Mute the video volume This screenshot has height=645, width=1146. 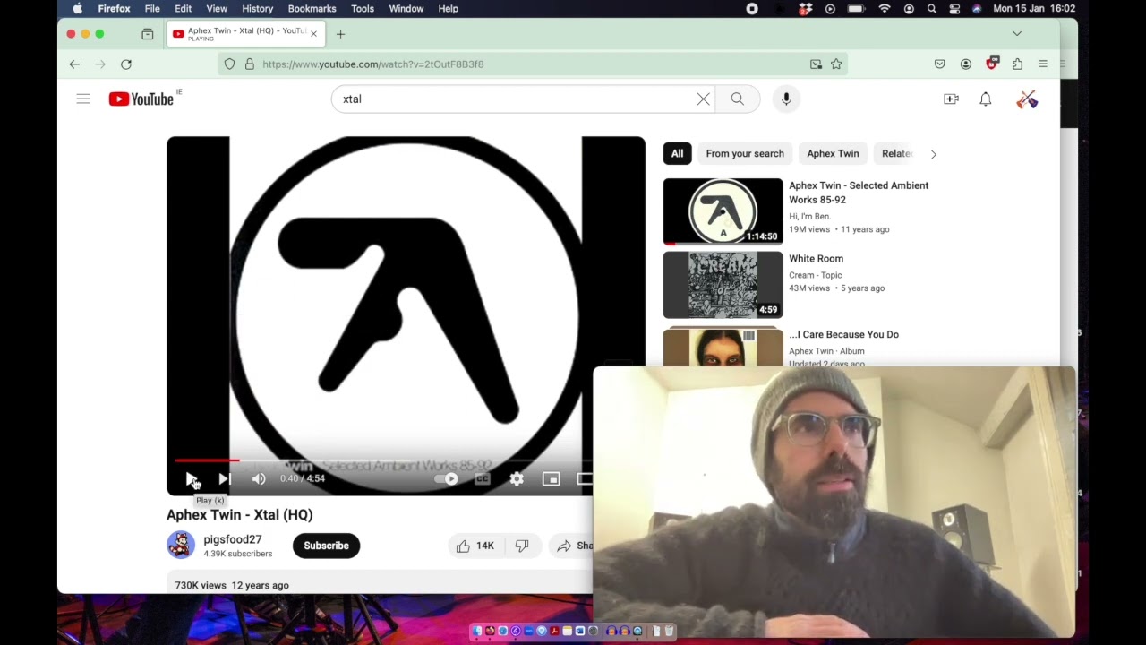point(259,479)
